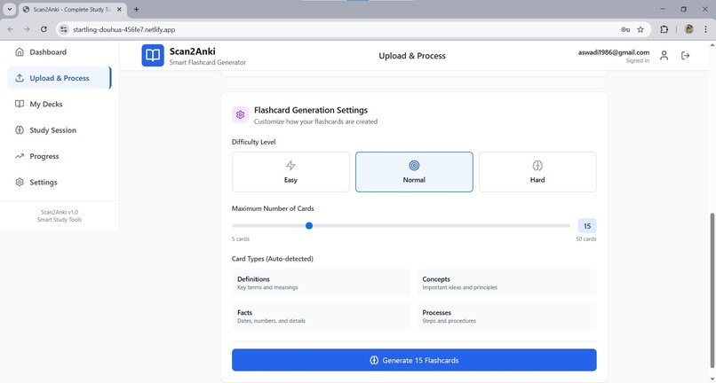Select Normal difficulty level
Image resolution: width=716 pixels, height=383 pixels.
[x=414, y=172]
